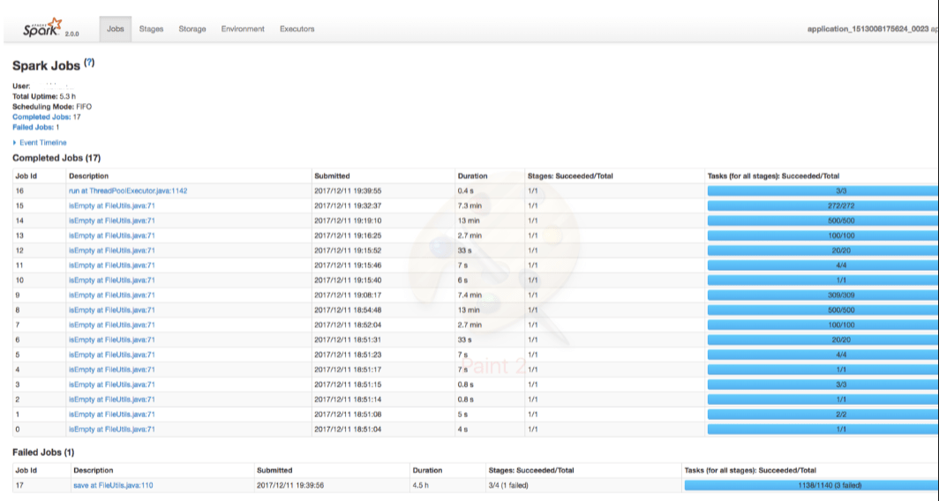939x501 pixels.
Task: Sort completed jobs by Job Id header
Action: [27, 176]
